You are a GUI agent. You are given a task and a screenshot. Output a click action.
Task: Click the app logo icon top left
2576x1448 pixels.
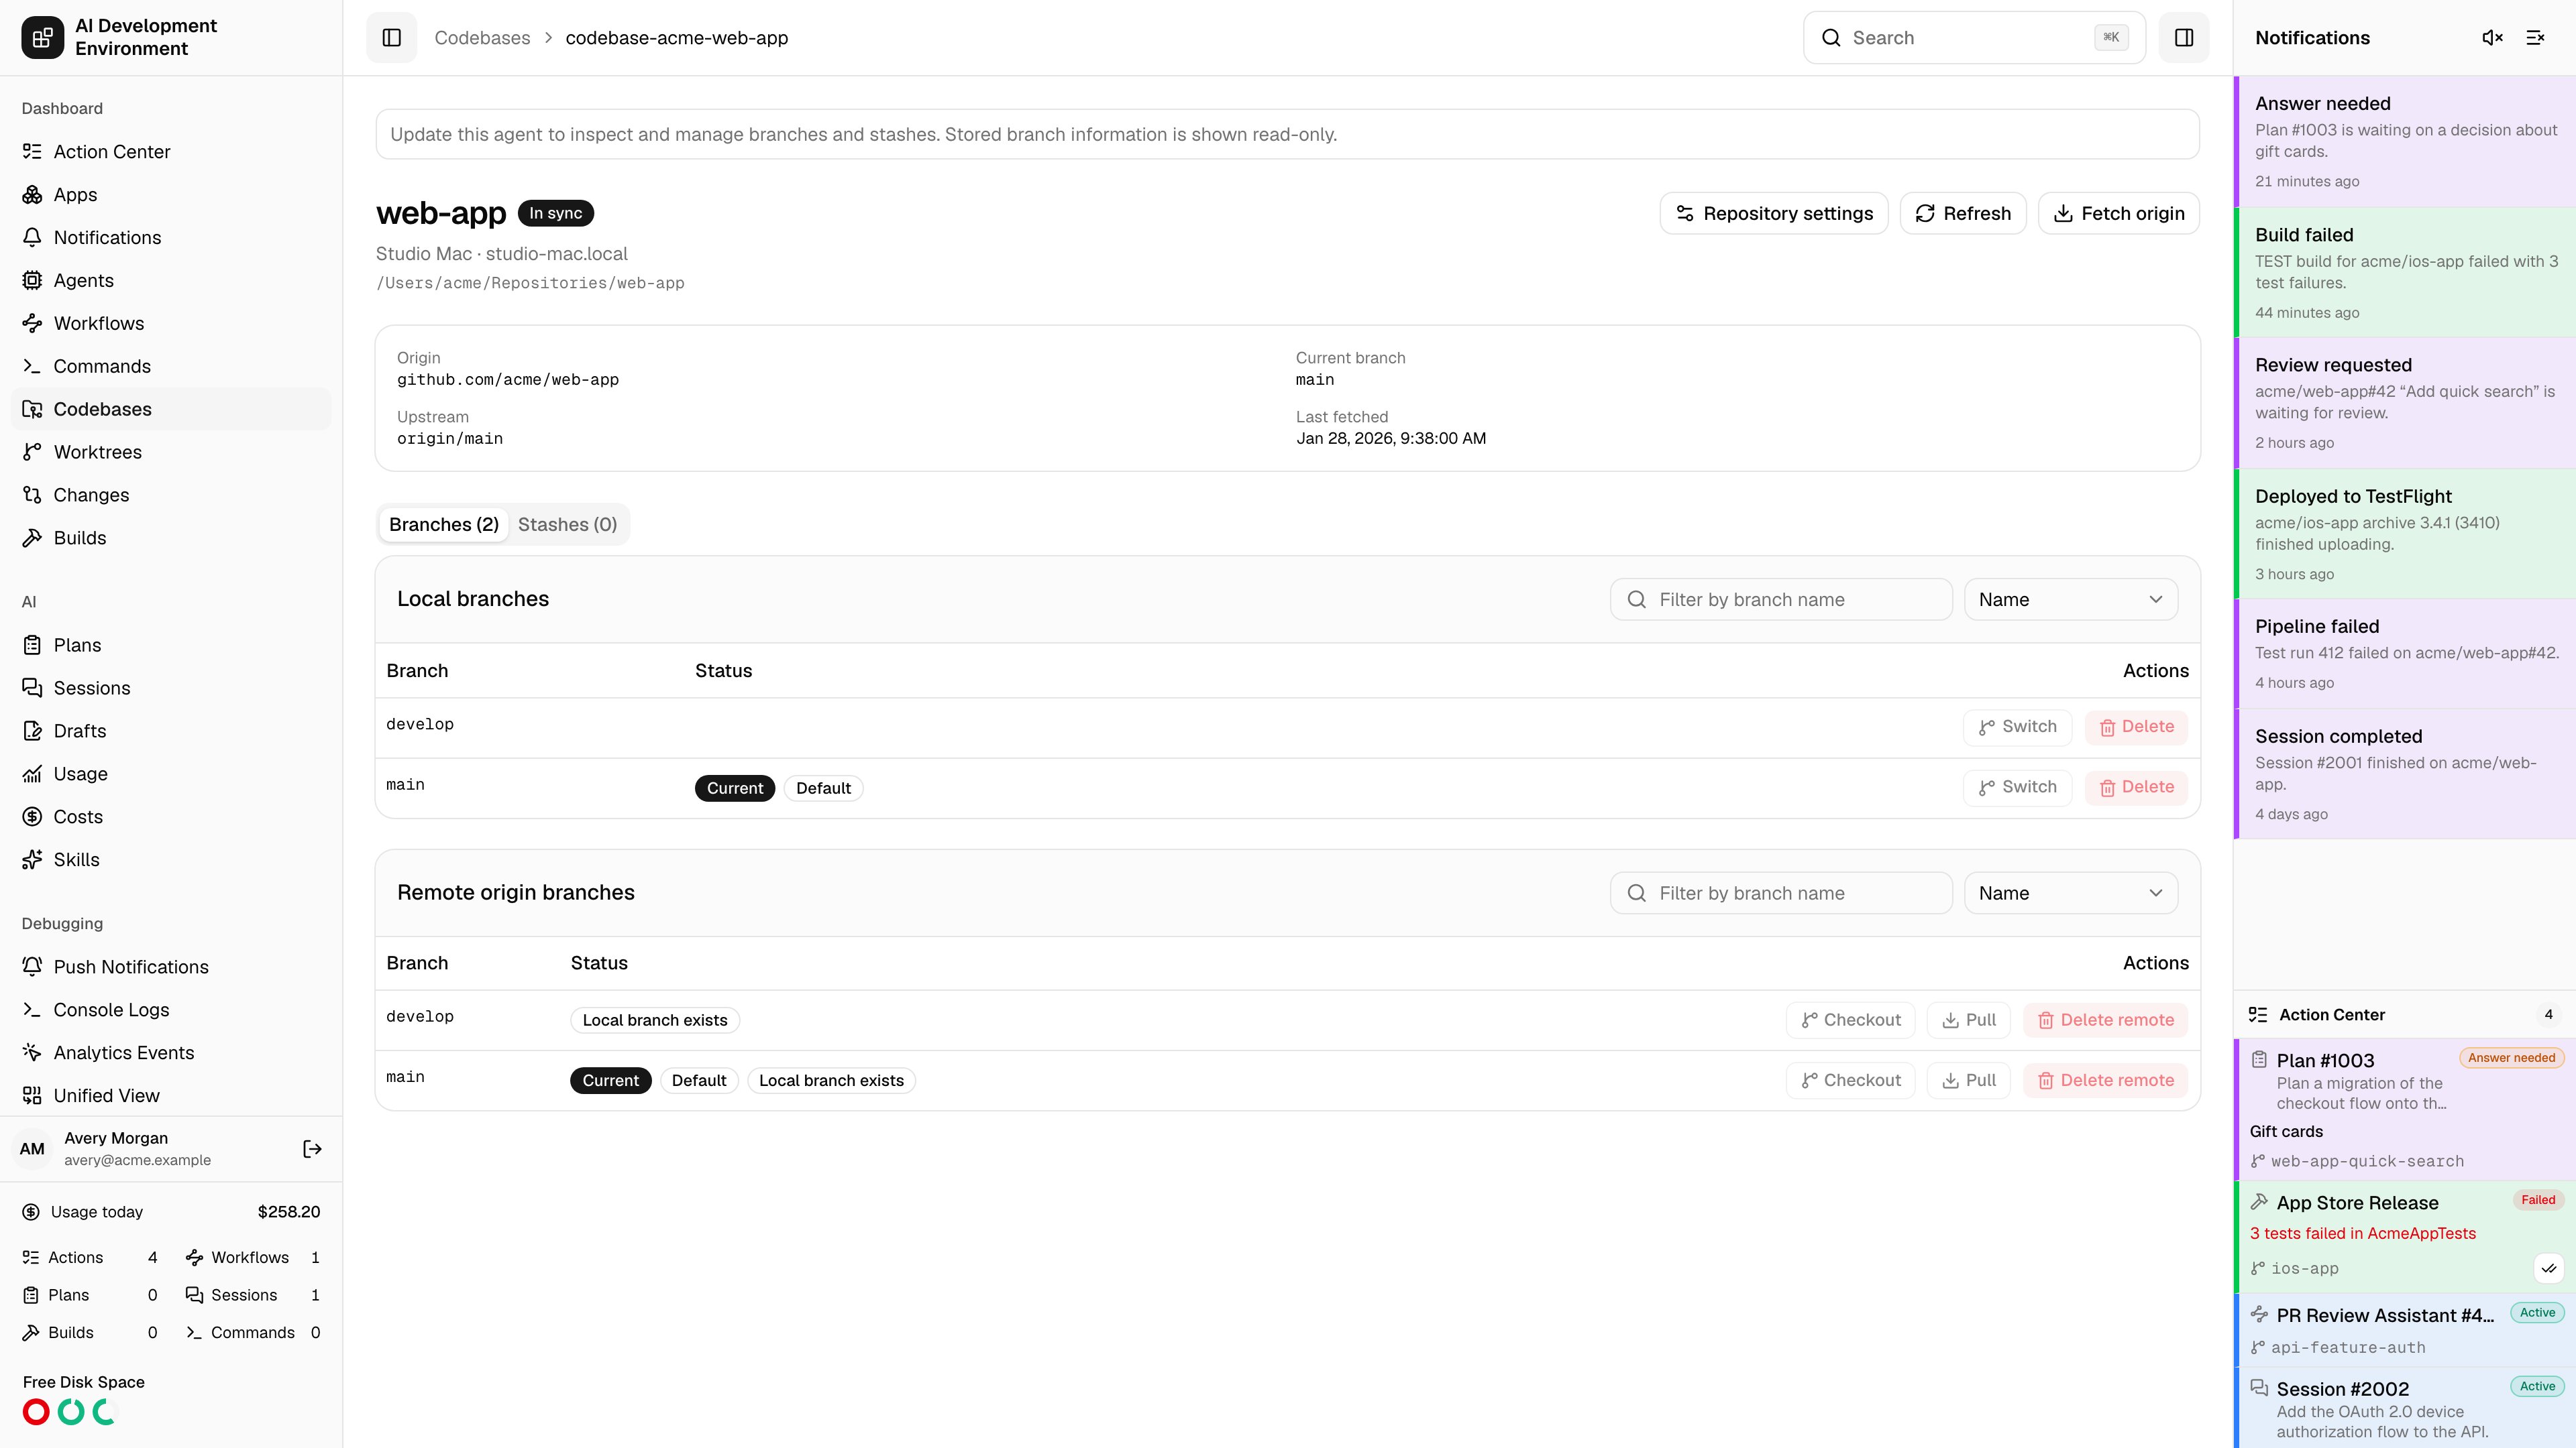point(42,38)
